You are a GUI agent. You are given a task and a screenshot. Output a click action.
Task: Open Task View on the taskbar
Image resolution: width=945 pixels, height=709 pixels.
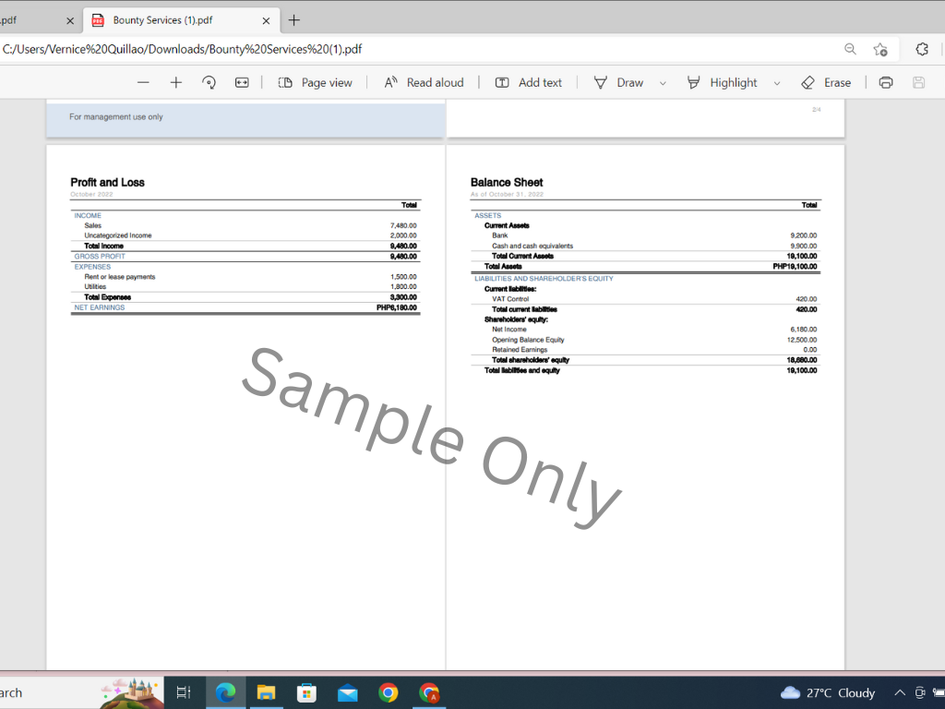(184, 692)
